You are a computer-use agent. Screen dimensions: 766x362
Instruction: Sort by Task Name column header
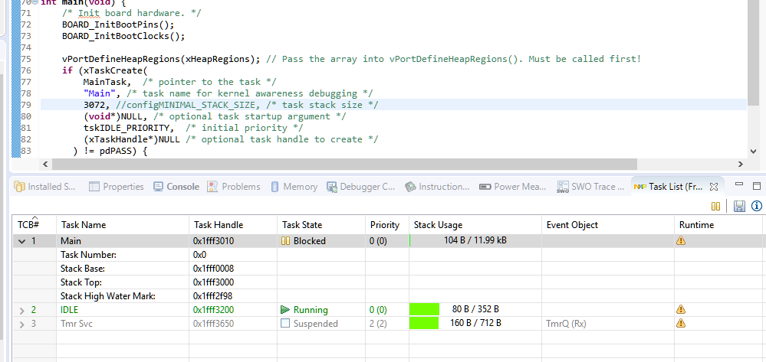[x=83, y=225]
